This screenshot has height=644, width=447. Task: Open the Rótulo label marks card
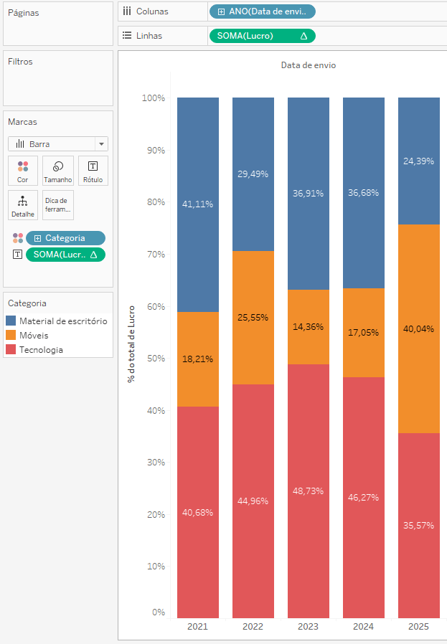93,171
